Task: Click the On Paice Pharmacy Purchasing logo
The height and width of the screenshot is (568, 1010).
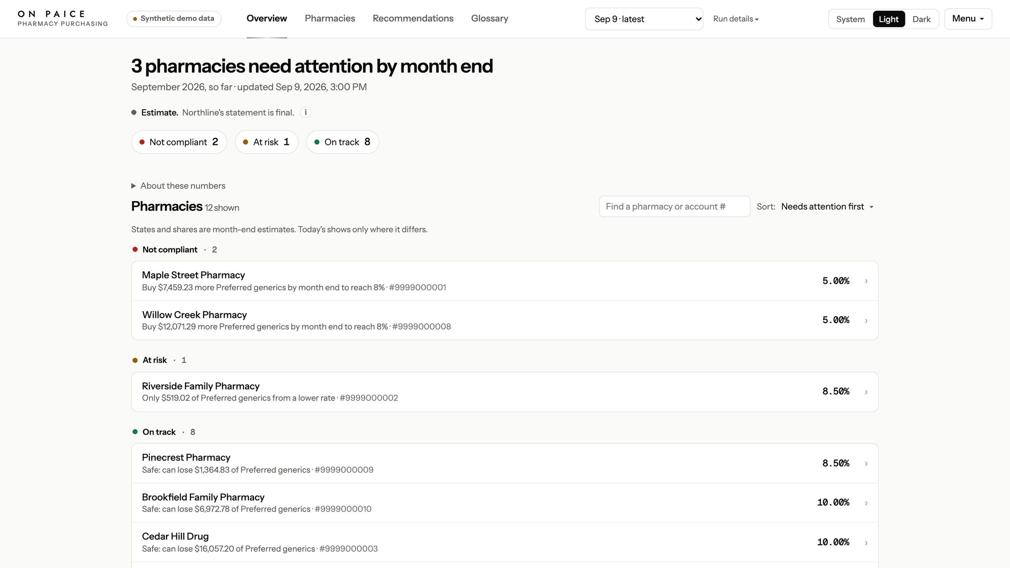Action: click(63, 19)
